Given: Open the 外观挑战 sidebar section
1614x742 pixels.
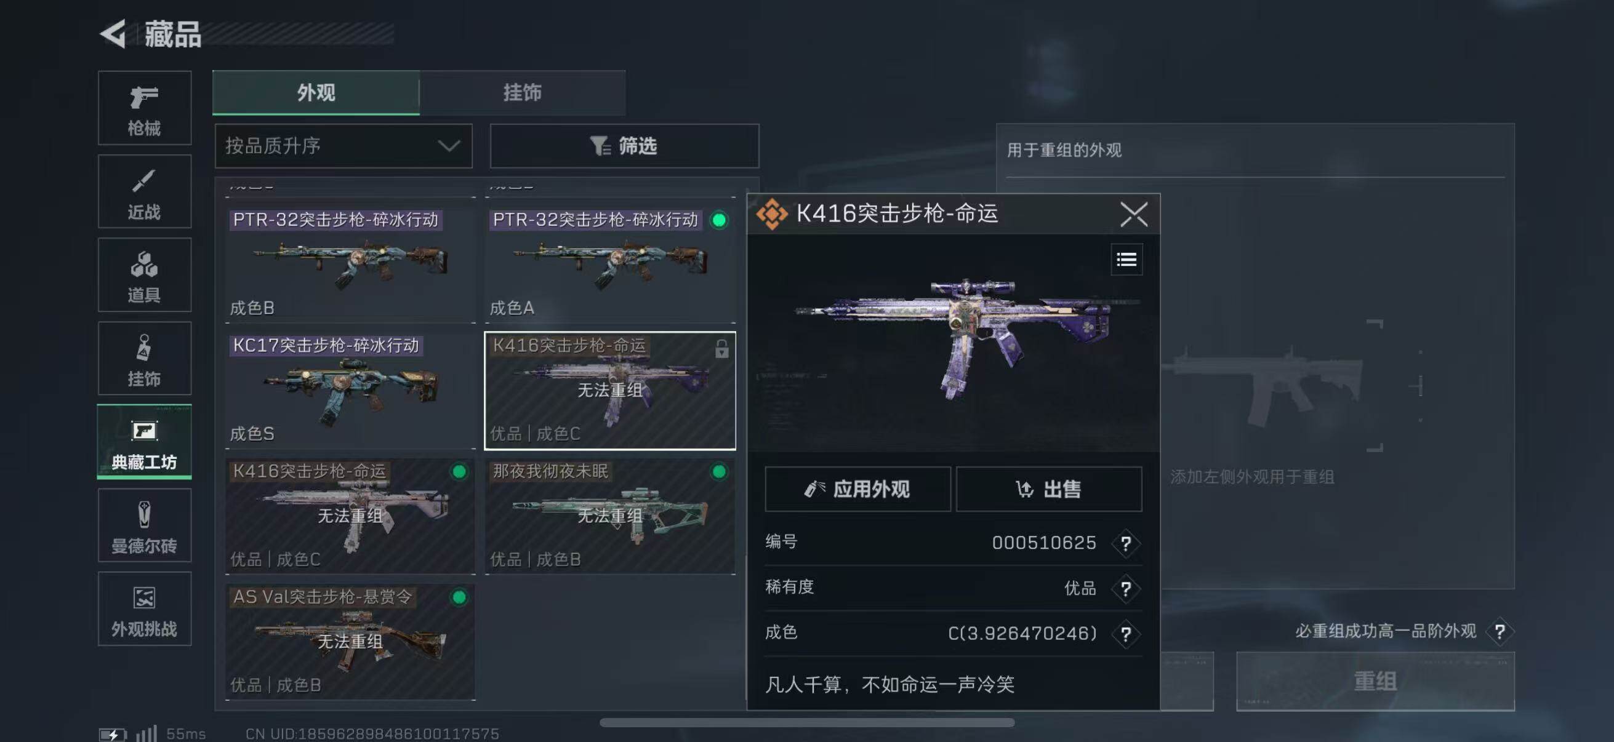Looking at the screenshot, I should point(145,608).
